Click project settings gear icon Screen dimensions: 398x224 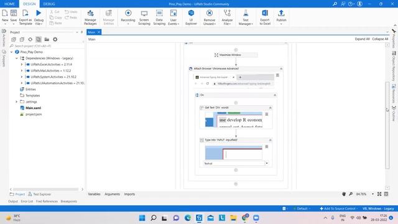pos(55,39)
